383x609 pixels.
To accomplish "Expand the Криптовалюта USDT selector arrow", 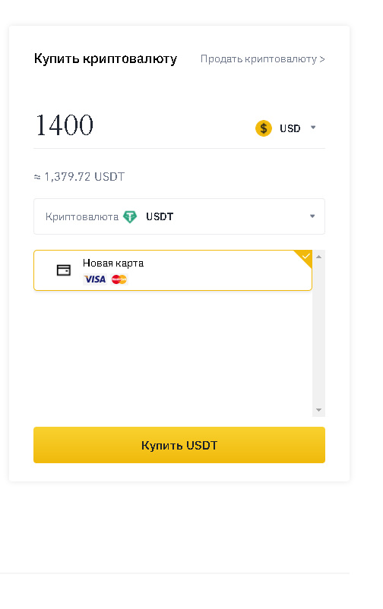I will point(312,216).
